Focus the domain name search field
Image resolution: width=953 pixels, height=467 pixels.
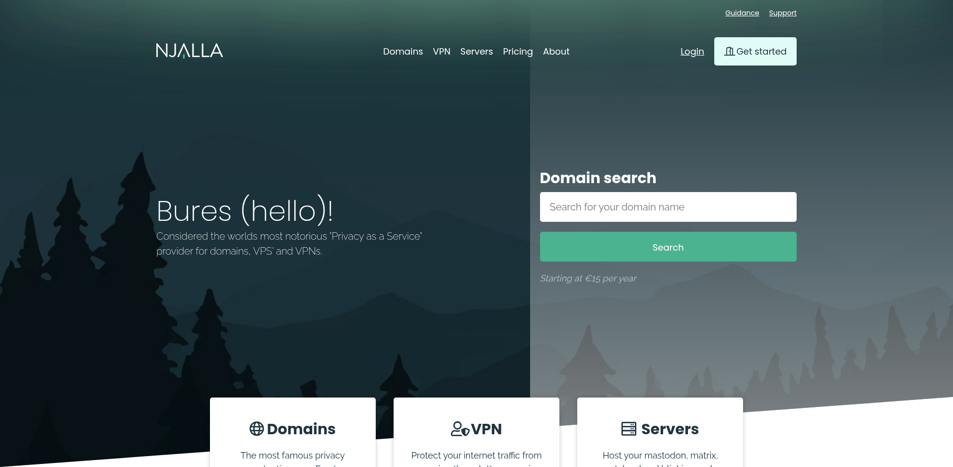click(x=668, y=207)
